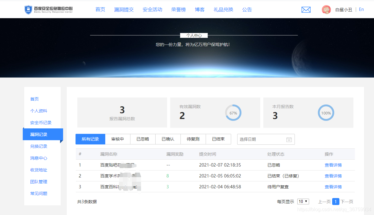The width and height of the screenshot is (374, 215).
Task: Open 消息中心 in sidebar
Action: coord(39,158)
